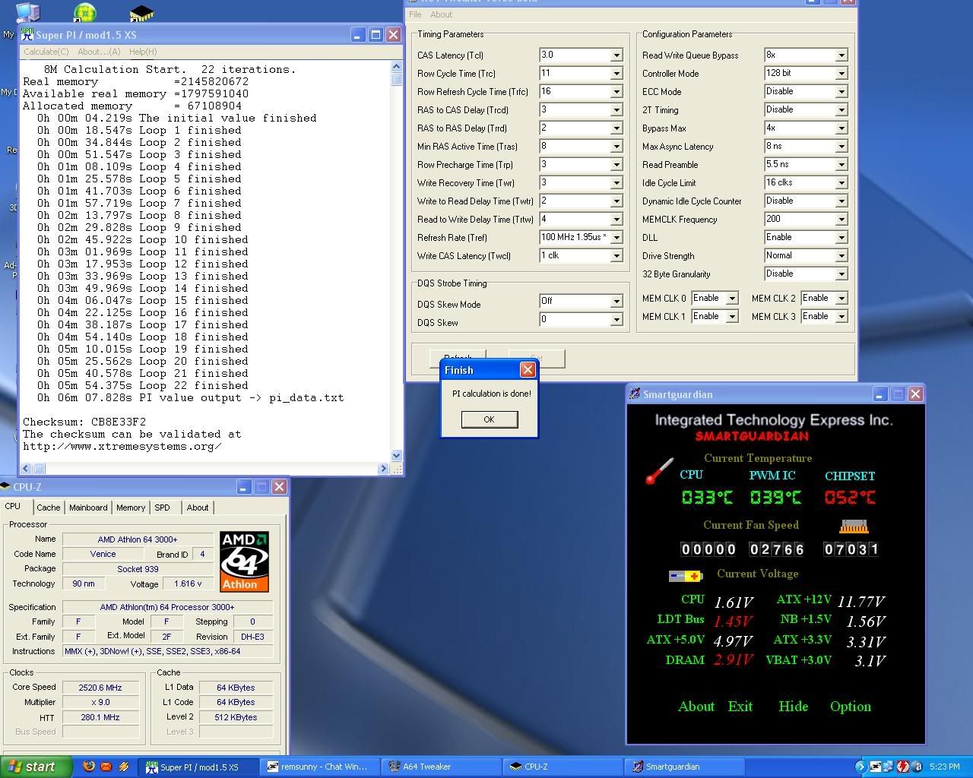Click the thermometer icon in Smartguardian
This screenshot has width=973, height=778.
pos(659,471)
